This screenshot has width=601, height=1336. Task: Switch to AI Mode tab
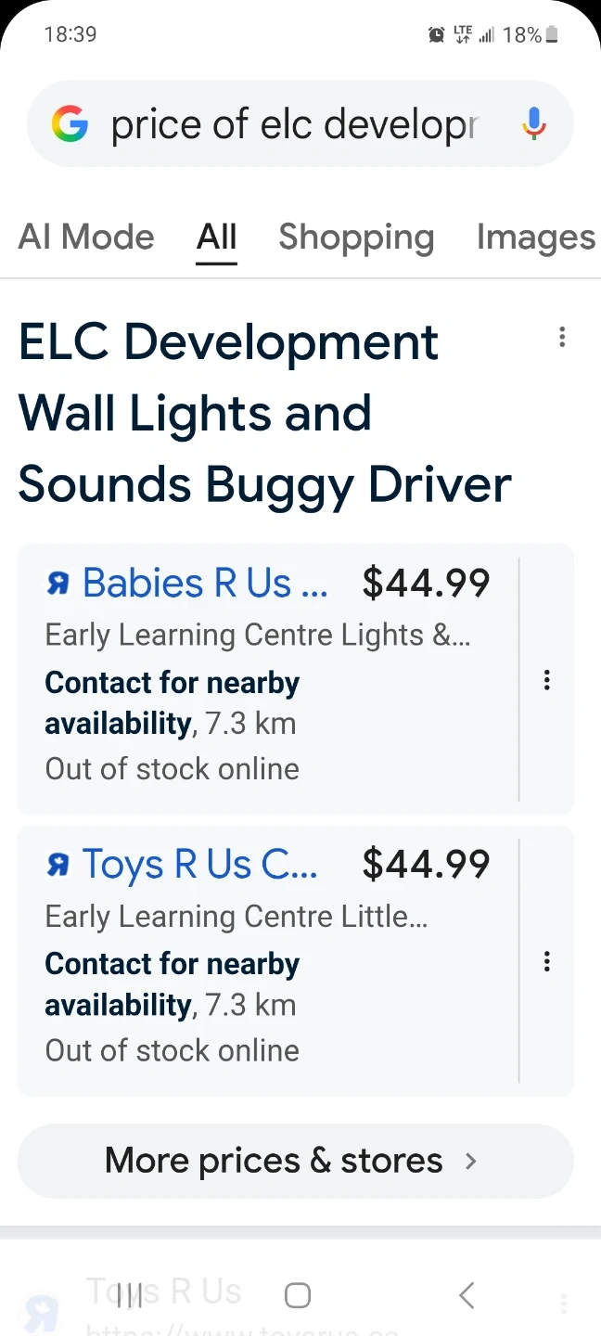pos(86,238)
